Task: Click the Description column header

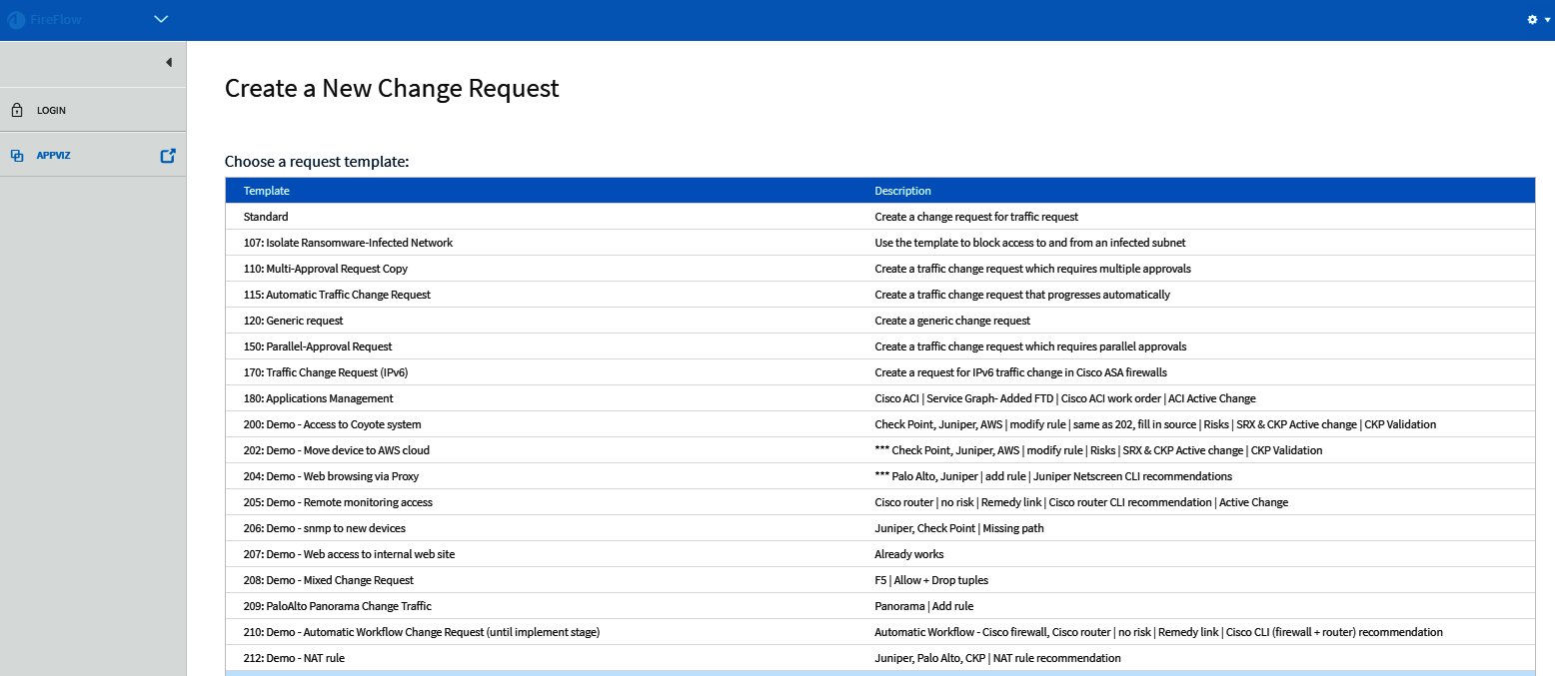Action: pyautogui.click(x=902, y=191)
